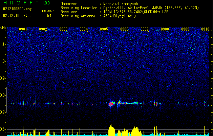Click the meteor label

click(48, 11)
